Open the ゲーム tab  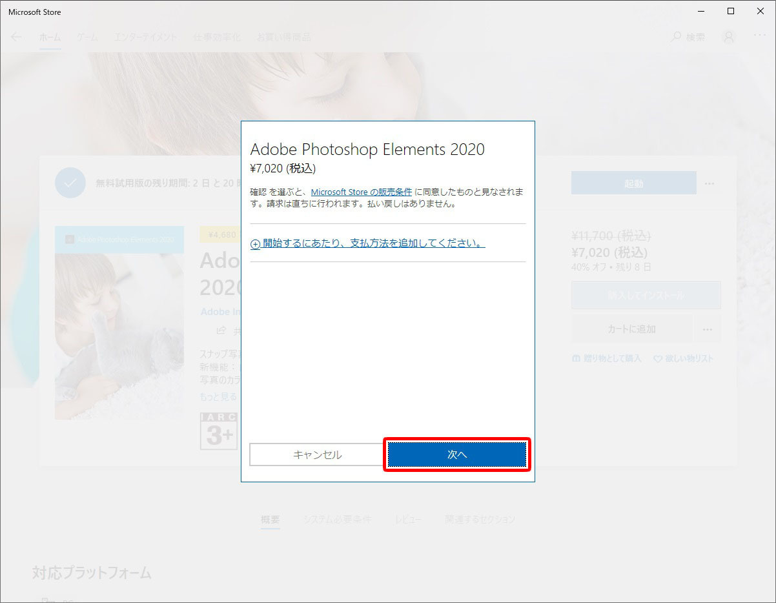point(87,37)
